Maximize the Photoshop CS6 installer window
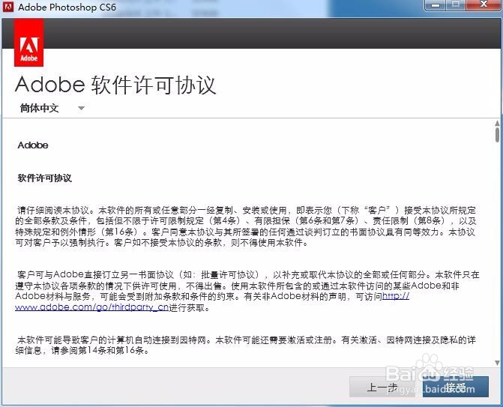The width and height of the screenshot is (503, 407). [x=456, y=5]
